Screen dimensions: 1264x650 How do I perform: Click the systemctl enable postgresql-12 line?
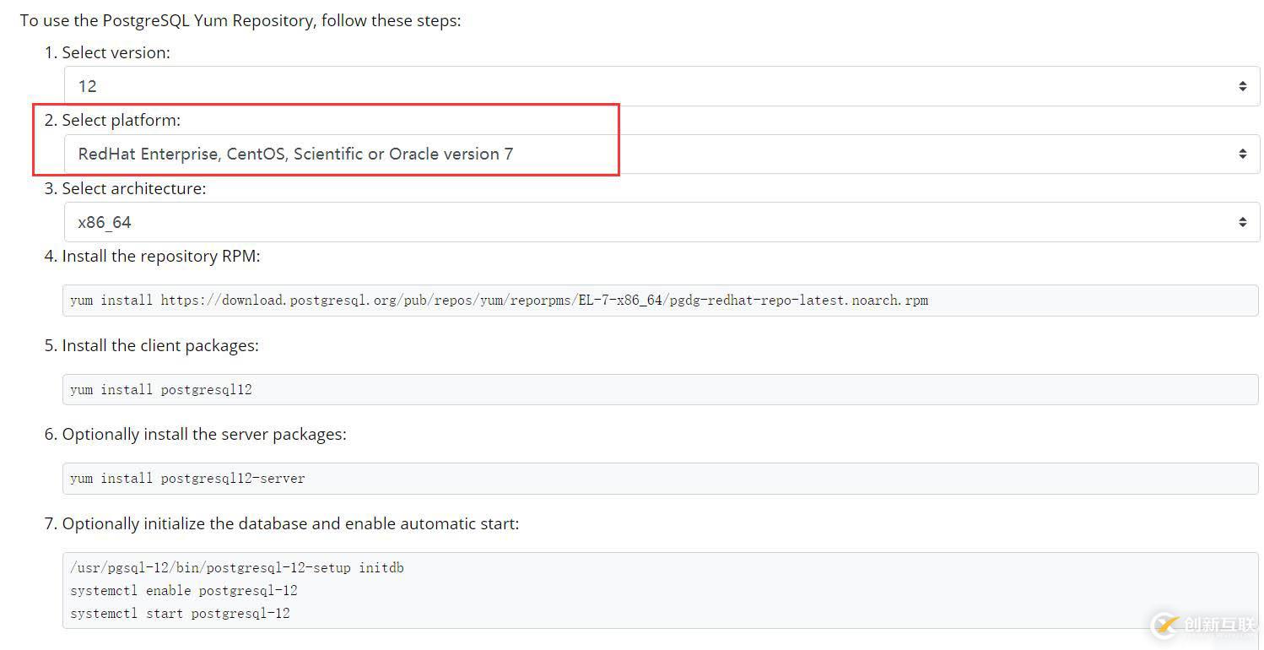coord(184,590)
